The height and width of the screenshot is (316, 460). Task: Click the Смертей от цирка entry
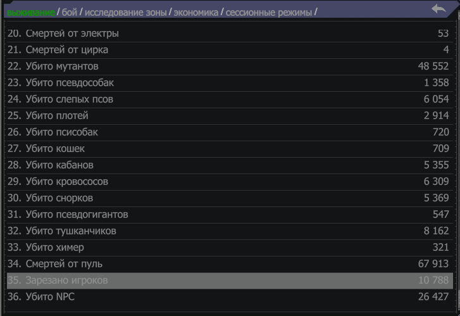coord(230,50)
